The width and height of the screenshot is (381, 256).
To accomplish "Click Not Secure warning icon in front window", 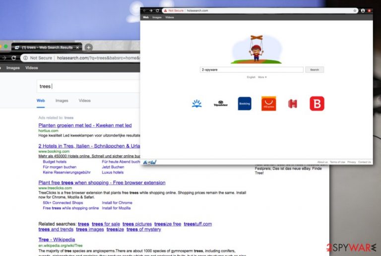I will pos(166,11).
